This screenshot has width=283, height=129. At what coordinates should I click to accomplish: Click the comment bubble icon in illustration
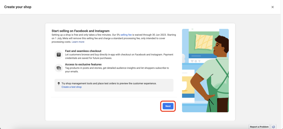point(196,61)
